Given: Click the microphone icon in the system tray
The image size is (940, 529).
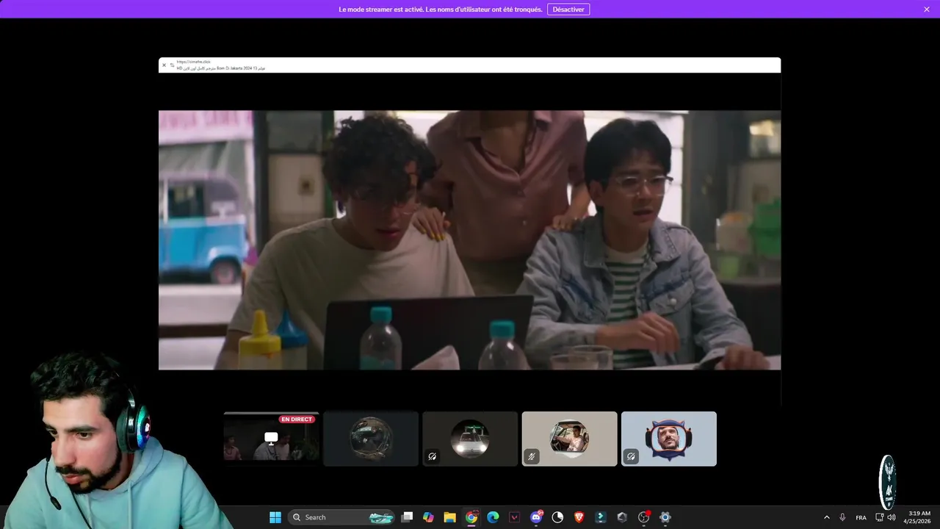Looking at the screenshot, I should (x=842, y=517).
